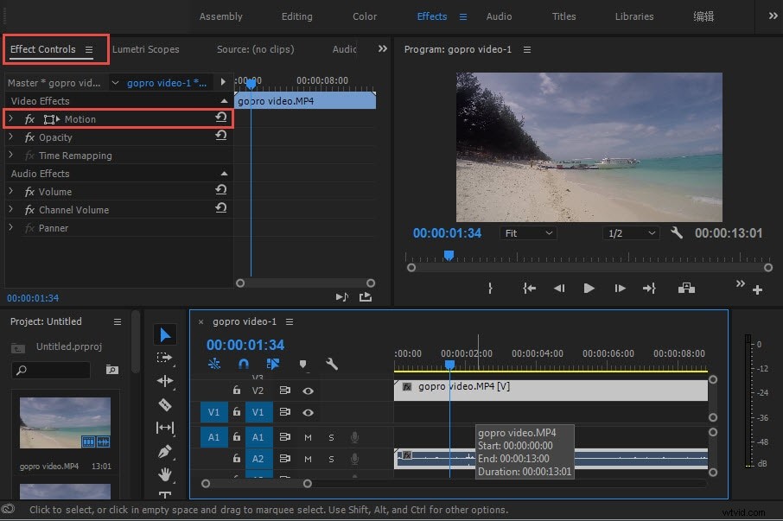Step forward one frame in Program monitor
The height and width of the screenshot is (521, 783).
click(619, 289)
